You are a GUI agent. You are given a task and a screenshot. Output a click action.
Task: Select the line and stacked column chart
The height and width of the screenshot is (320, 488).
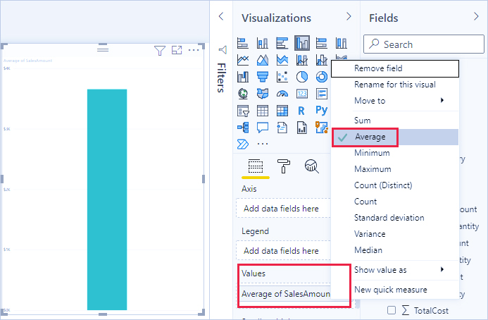(302, 60)
